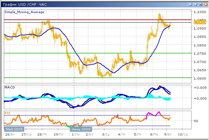This screenshot has width=209, height=140.
Task: Close the USD/CHF chart window
Action: click(x=205, y=4)
